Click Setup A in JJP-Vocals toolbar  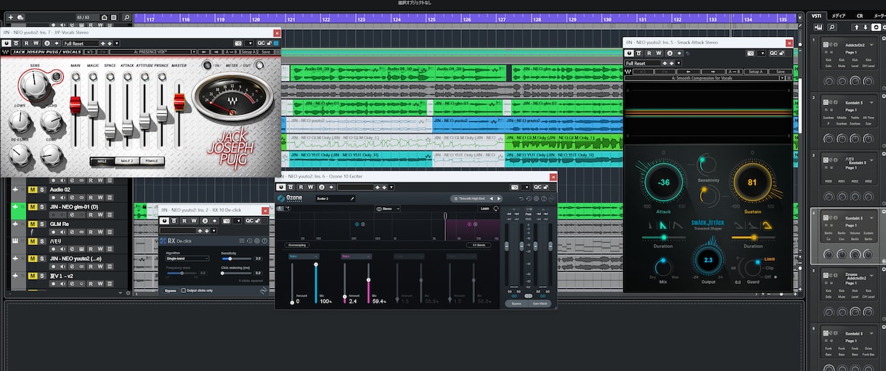[x=248, y=52]
